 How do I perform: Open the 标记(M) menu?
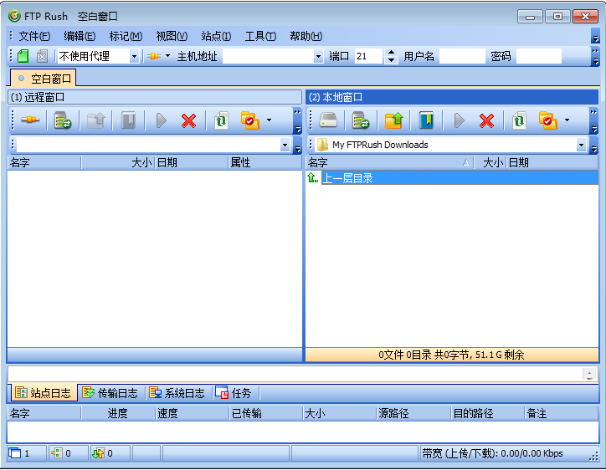[126, 36]
